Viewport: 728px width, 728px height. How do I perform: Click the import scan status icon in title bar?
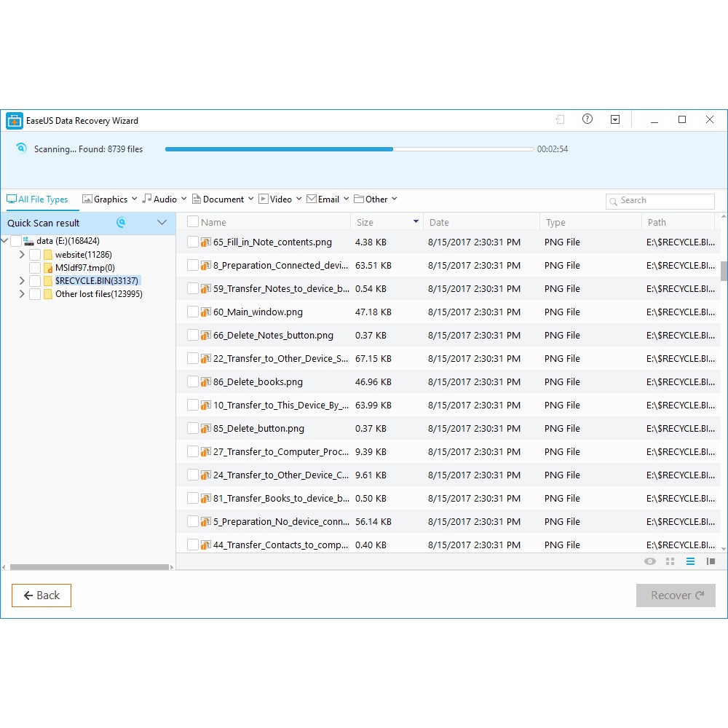(560, 120)
